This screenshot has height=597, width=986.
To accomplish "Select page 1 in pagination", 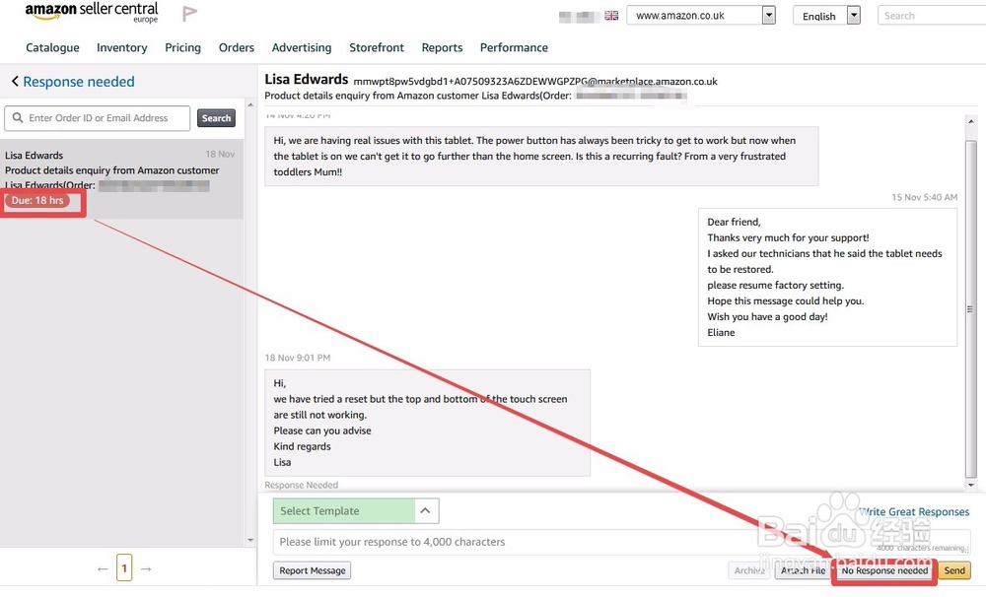I will click(x=124, y=568).
